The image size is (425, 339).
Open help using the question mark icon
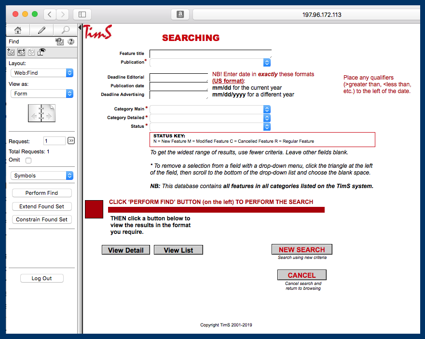(70, 42)
